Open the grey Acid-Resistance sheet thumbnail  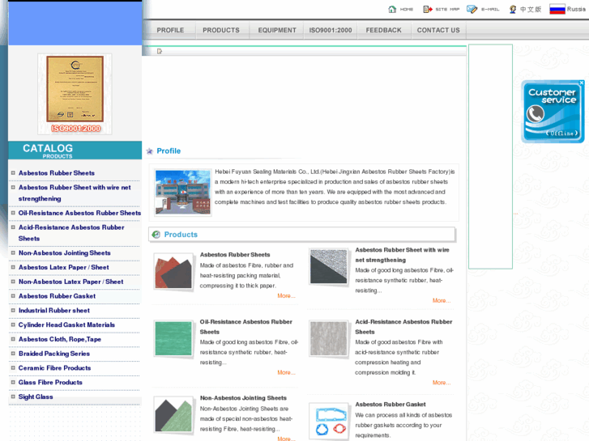pyautogui.click(x=328, y=338)
